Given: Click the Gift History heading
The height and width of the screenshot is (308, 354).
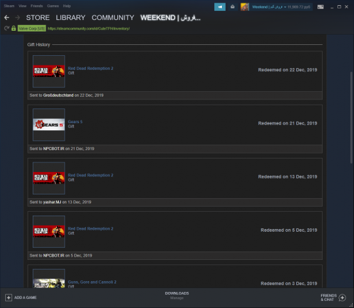Looking at the screenshot, I should tap(38, 45).
